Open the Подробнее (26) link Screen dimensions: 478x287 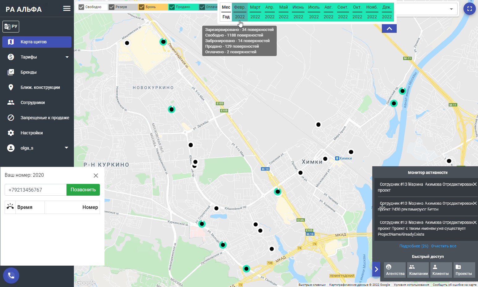pyautogui.click(x=414, y=246)
